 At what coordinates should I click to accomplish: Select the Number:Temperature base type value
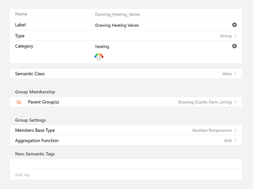[x=212, y=130]
